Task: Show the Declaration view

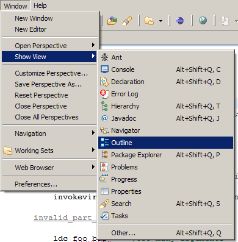Action: point(166,82)
